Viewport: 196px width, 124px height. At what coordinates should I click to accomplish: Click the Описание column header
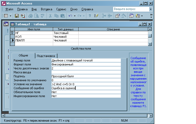[x=113, y=29]
